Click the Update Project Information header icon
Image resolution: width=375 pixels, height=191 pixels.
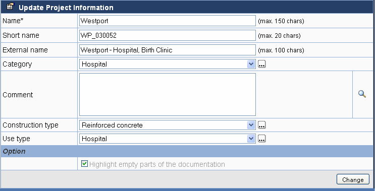[11, 6]
